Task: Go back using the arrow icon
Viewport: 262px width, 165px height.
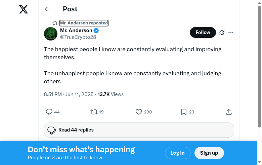Action: tap(47, 9)
